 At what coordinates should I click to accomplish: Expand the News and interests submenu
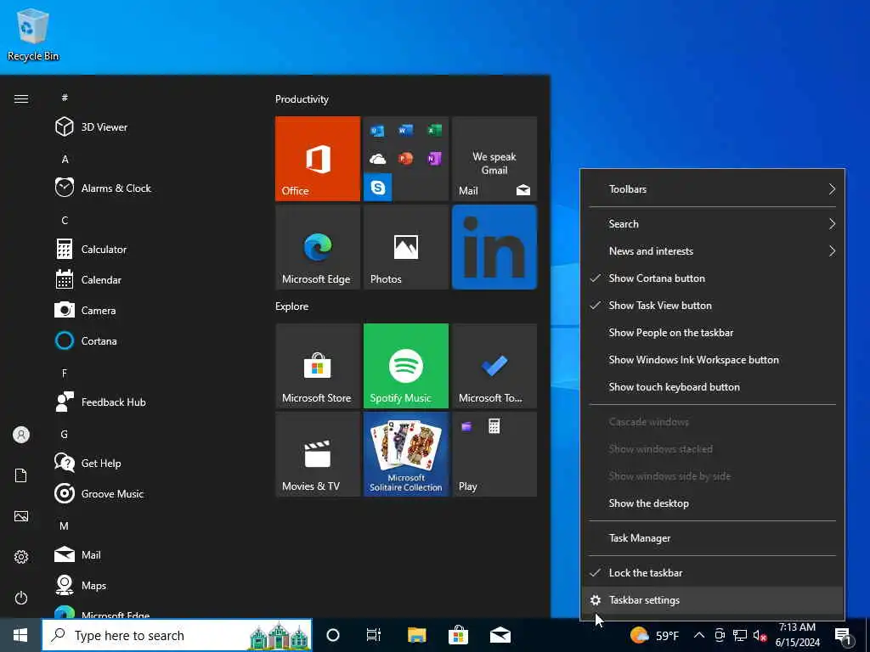713,251
